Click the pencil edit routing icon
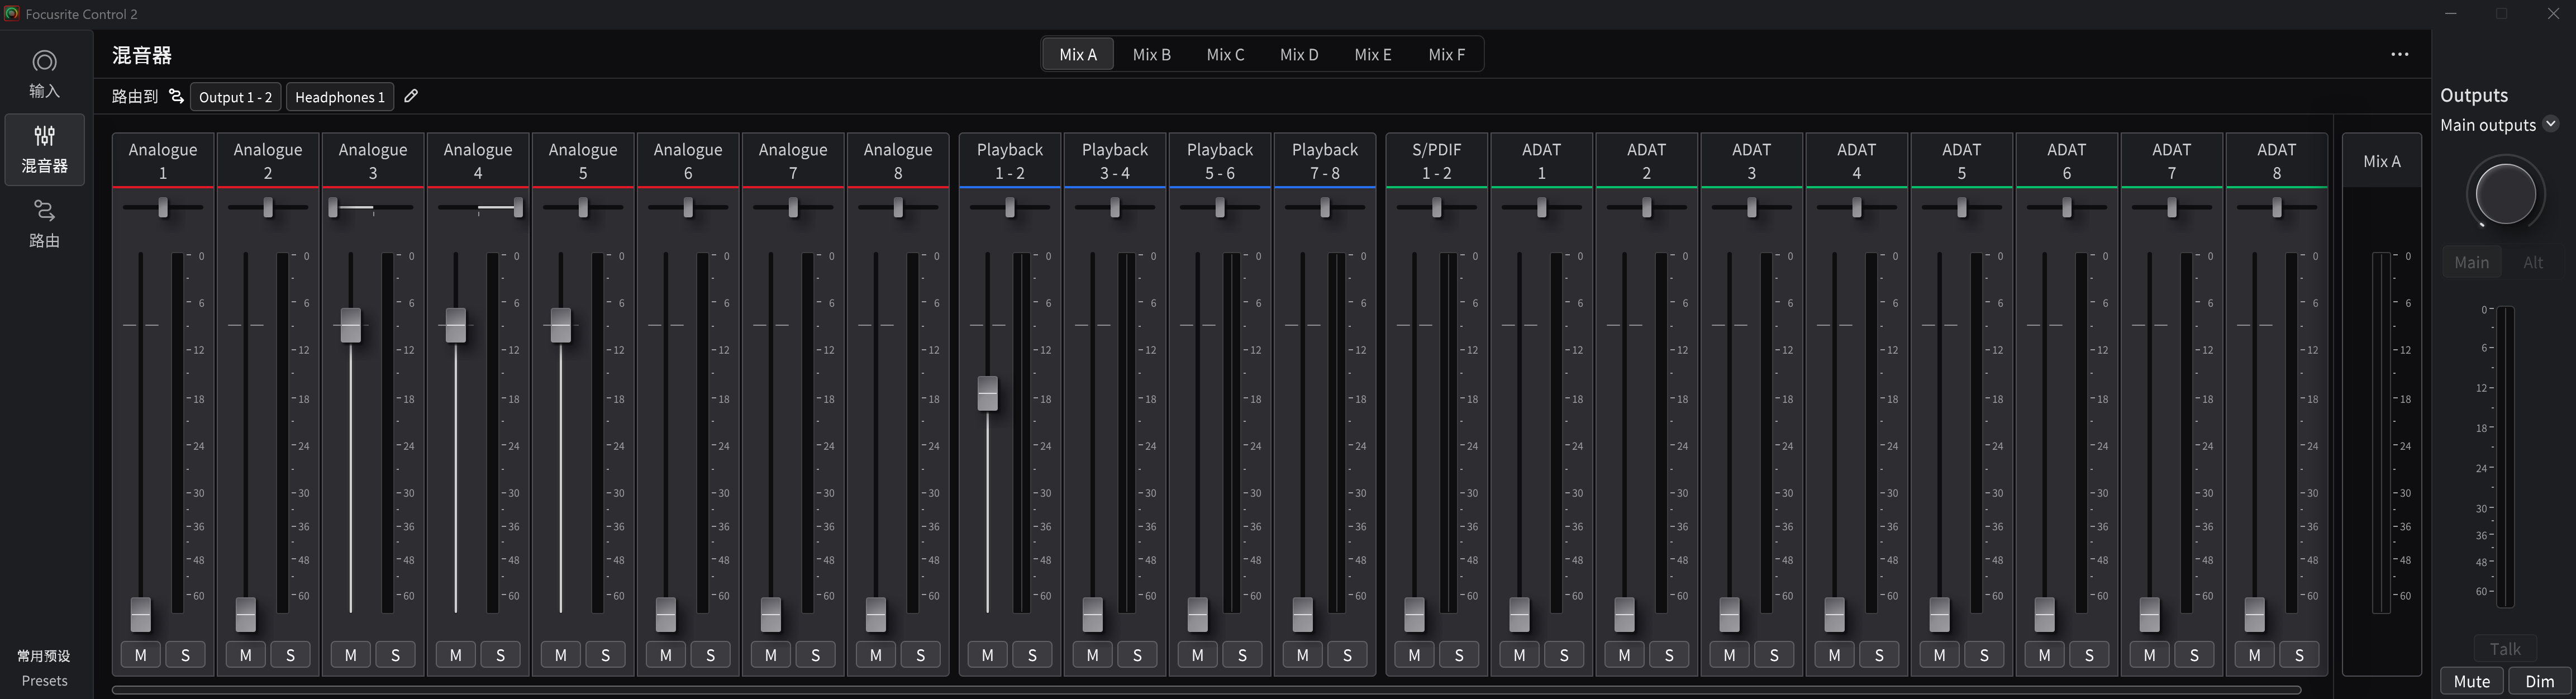This screenshot has height=699, width=2576. point(411,96)
